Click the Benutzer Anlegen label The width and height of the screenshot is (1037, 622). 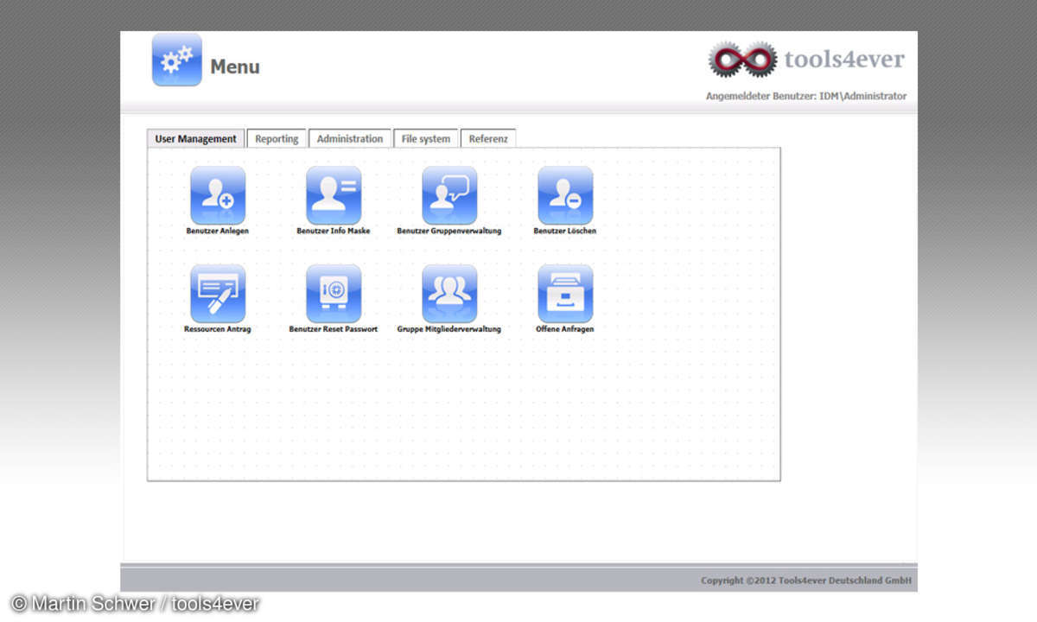218,232
